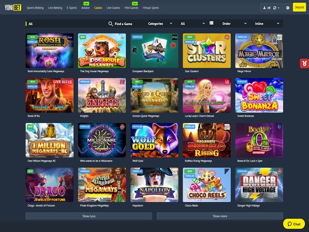This screenshot has height=232, width=309.
Task: Launch Sweet Bonanza game
Action: 259,95
